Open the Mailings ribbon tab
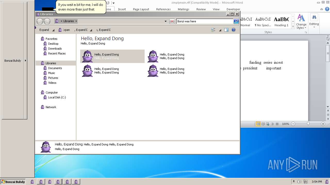This screenshot has width=330, height=185. [x=184, y=9]
